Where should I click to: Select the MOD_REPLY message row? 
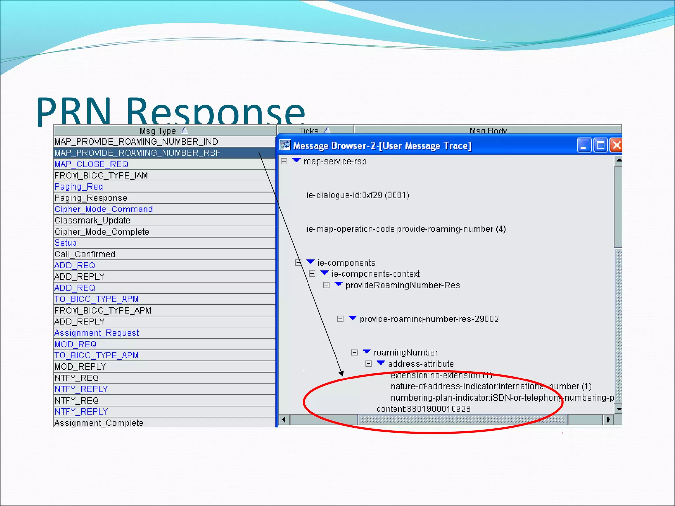pos(164,367)
